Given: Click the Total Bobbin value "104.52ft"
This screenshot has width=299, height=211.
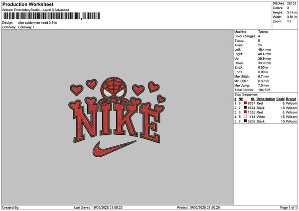Looking at the screenshot, I should pos(264,90).
